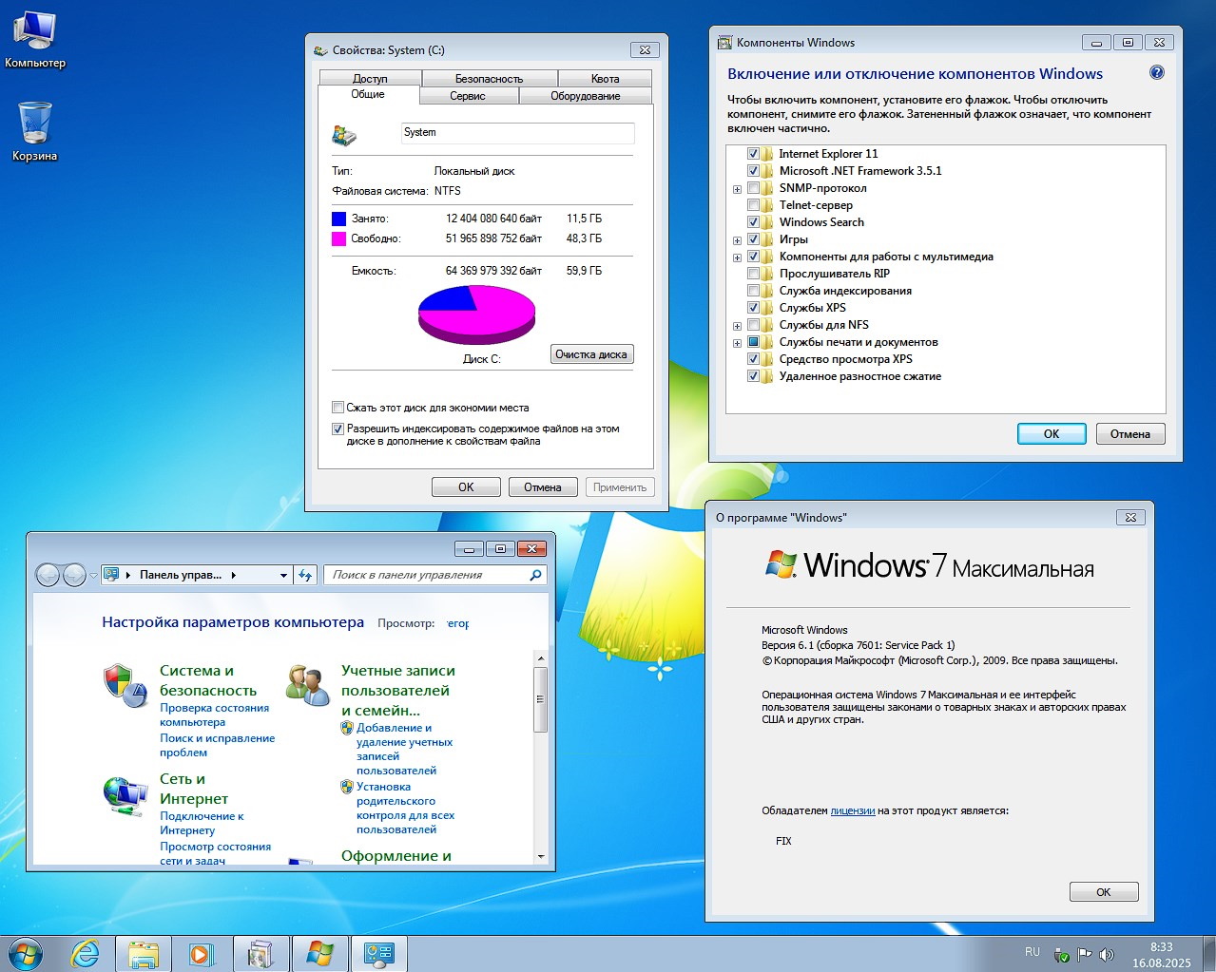Open the address bar history dropdown
This screenshot has width=1216, height=972.
tap(283, 575)
